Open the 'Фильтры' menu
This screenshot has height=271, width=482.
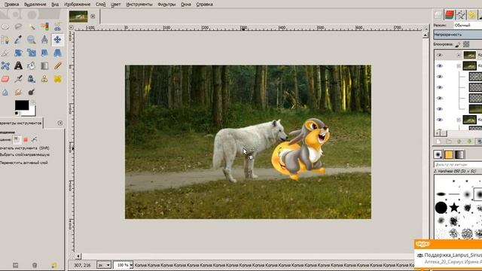click(166, 5)
